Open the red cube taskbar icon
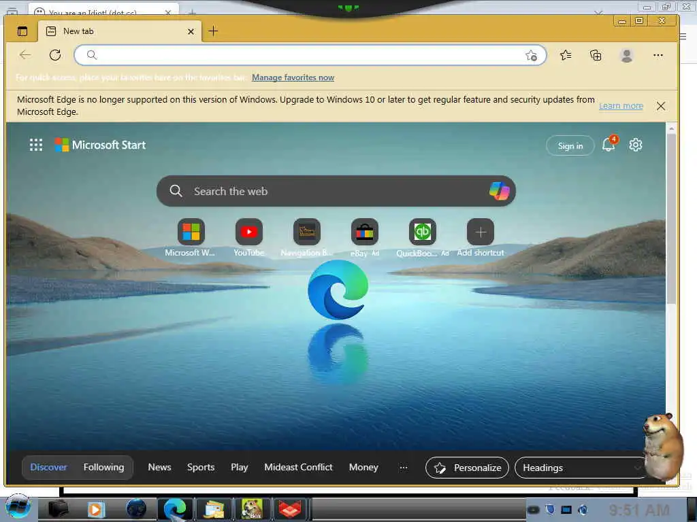Screen dimensions: 697x522 [x=290, y=509]
